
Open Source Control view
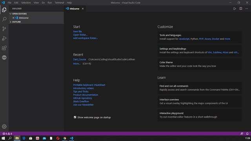click(x=4, y=29)
